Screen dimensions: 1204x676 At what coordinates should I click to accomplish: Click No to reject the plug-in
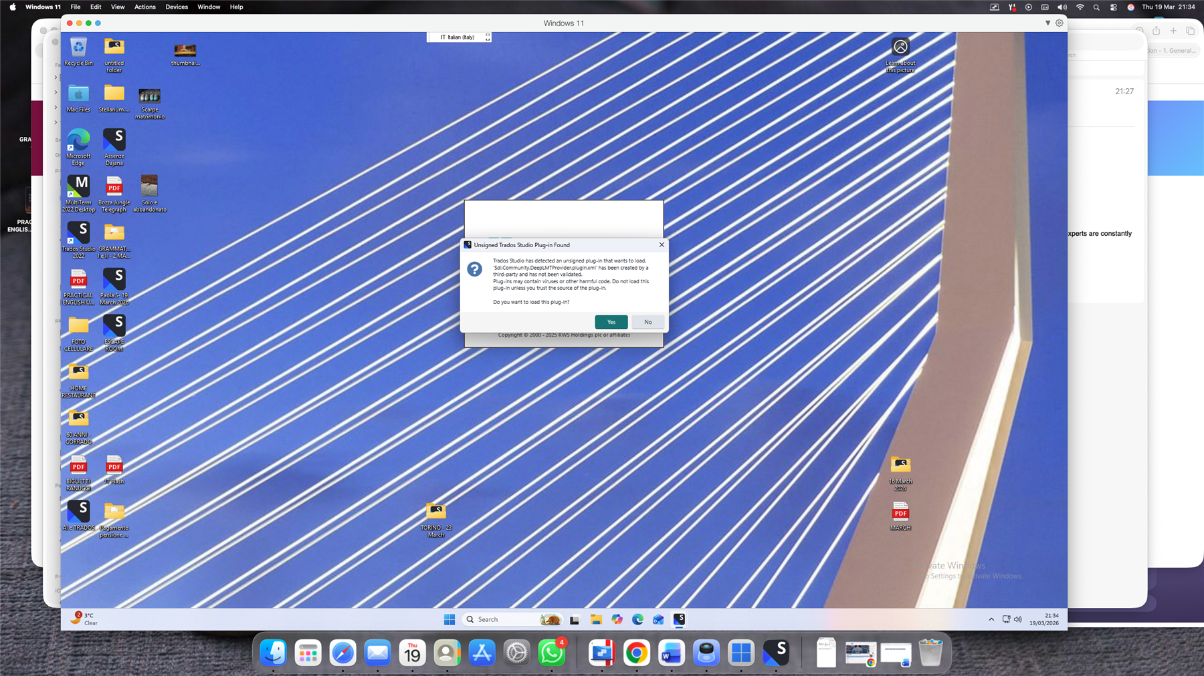[647, 322]
